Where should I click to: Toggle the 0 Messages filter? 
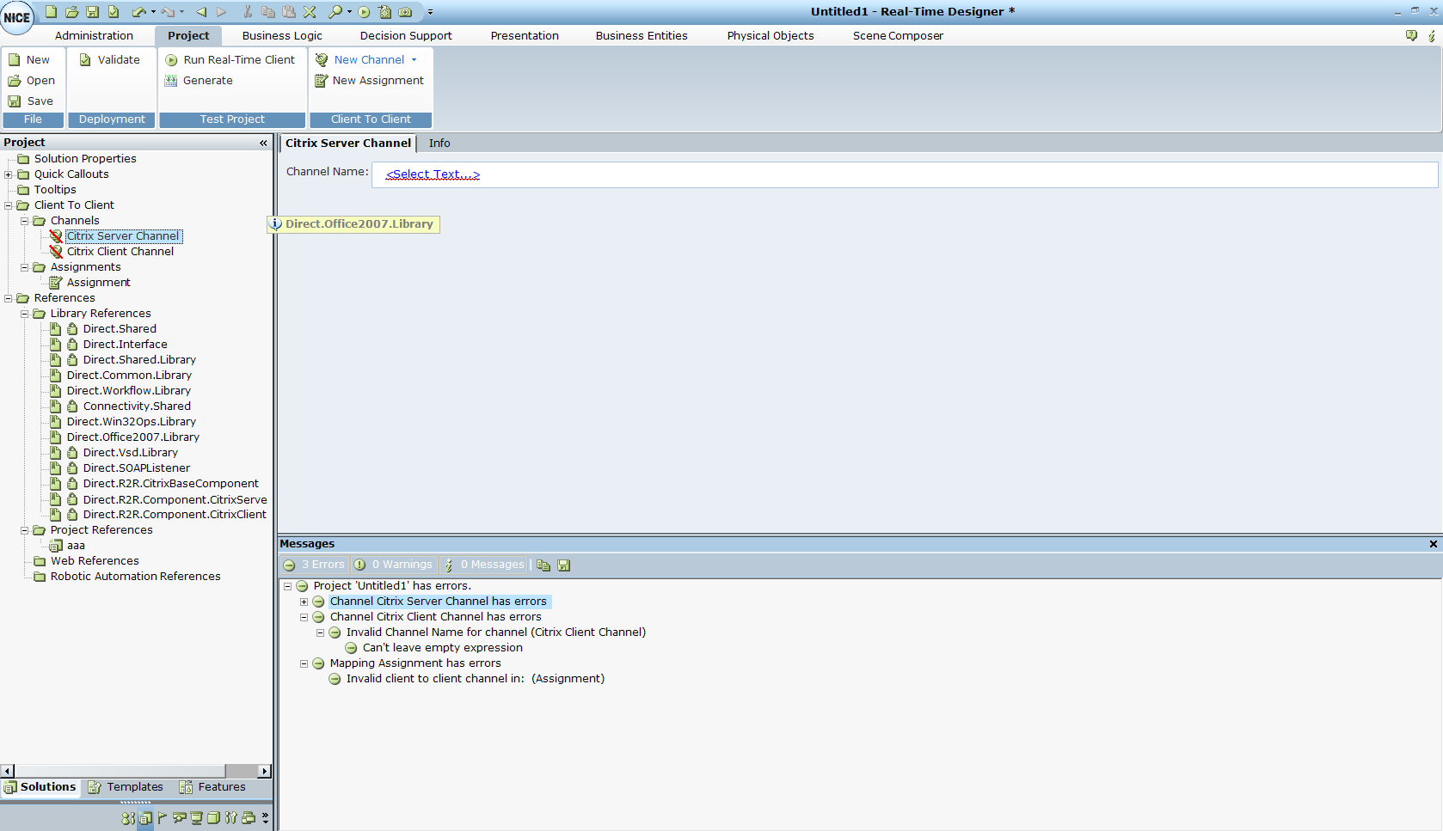[484, 565]
